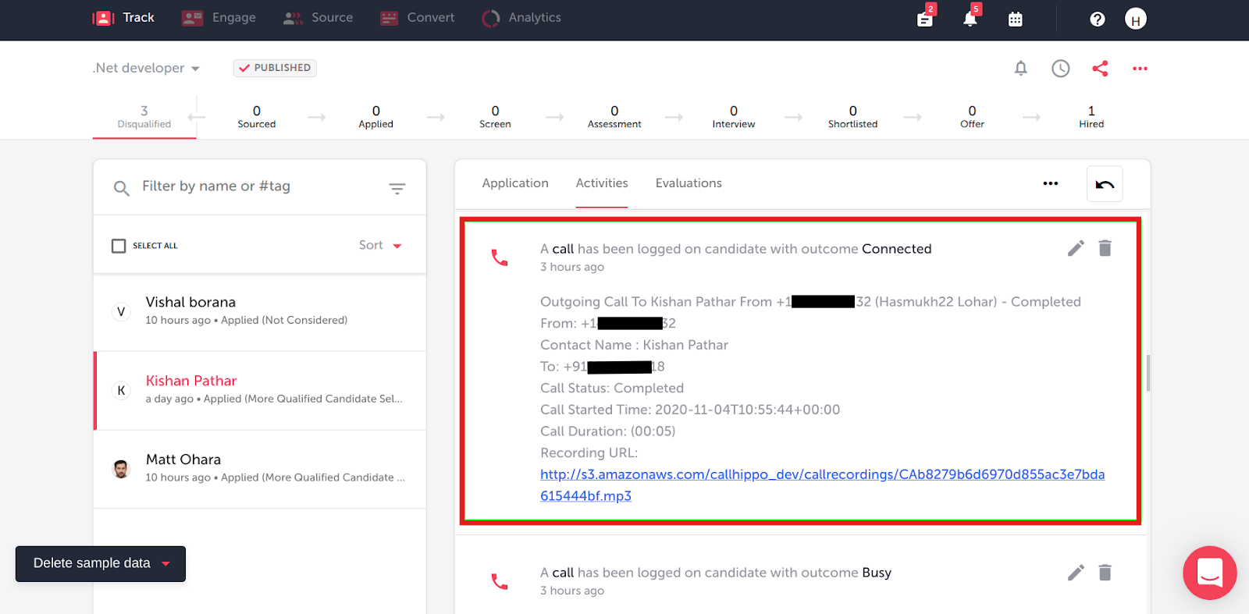Viewport: 1249px width, 614px height.
Task: Edit the Connected call log entry
Action: [1076, 248]
